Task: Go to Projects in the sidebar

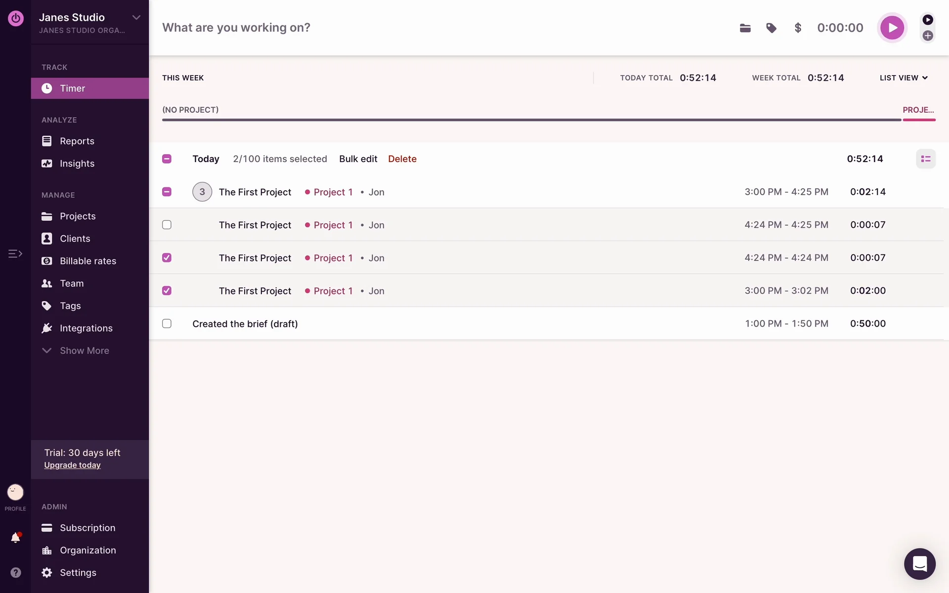Action: [78, 216]
